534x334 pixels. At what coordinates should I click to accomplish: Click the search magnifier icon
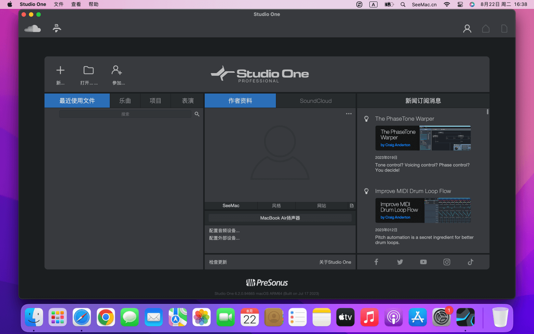tap(197, 114)
